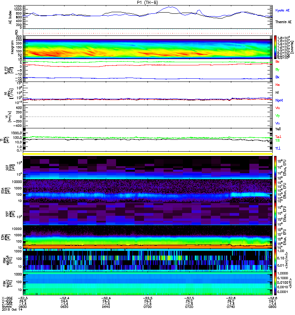Click the plot title P1 (TH-B)
The width and height of the screenshot is (295, 315).
pyautogui.click(x=147, y=2)
